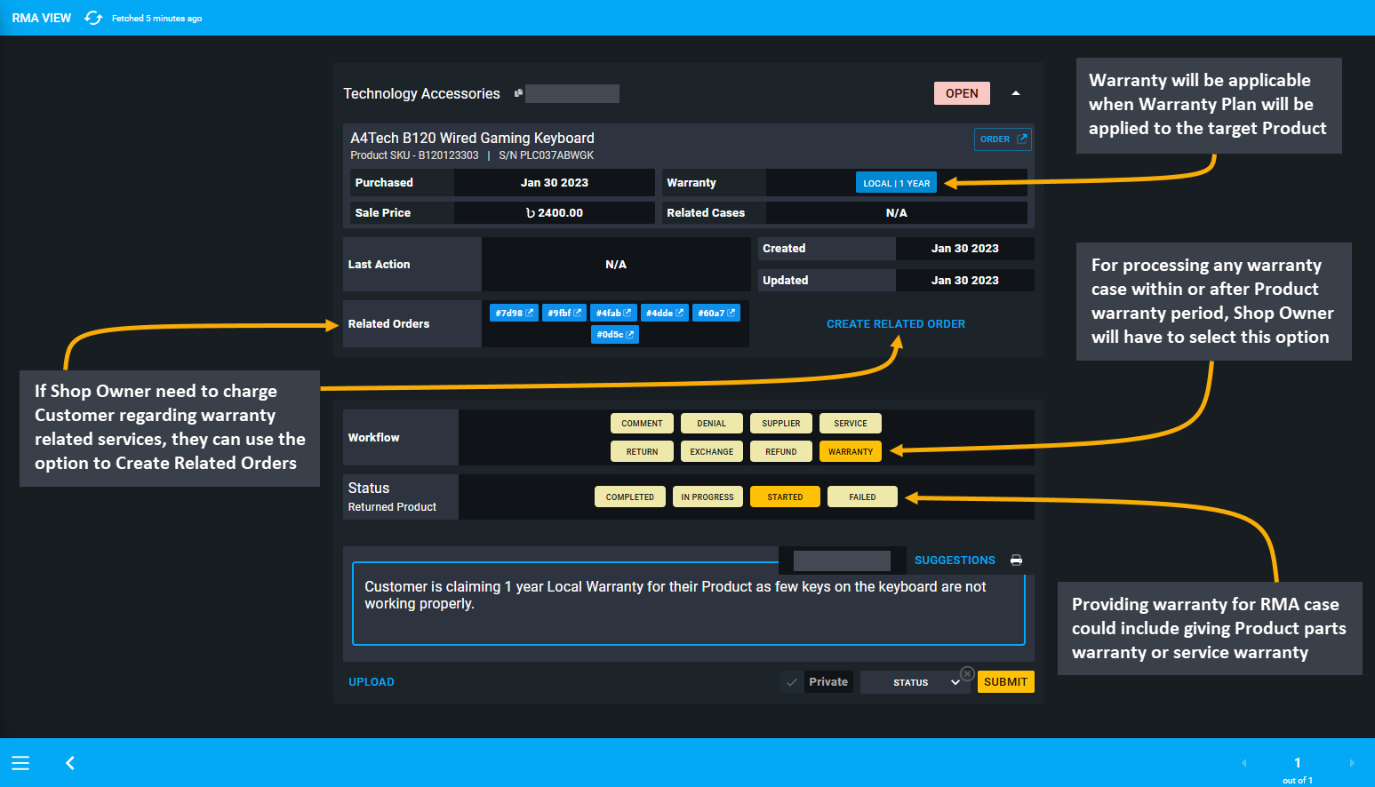The width and height of the screenshot is (1375, 787).
Task: Click the OPEN status badge
Action: coord(962,93)
